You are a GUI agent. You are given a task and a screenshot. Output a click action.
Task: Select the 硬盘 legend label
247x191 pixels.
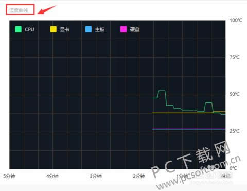click(135, 29)
